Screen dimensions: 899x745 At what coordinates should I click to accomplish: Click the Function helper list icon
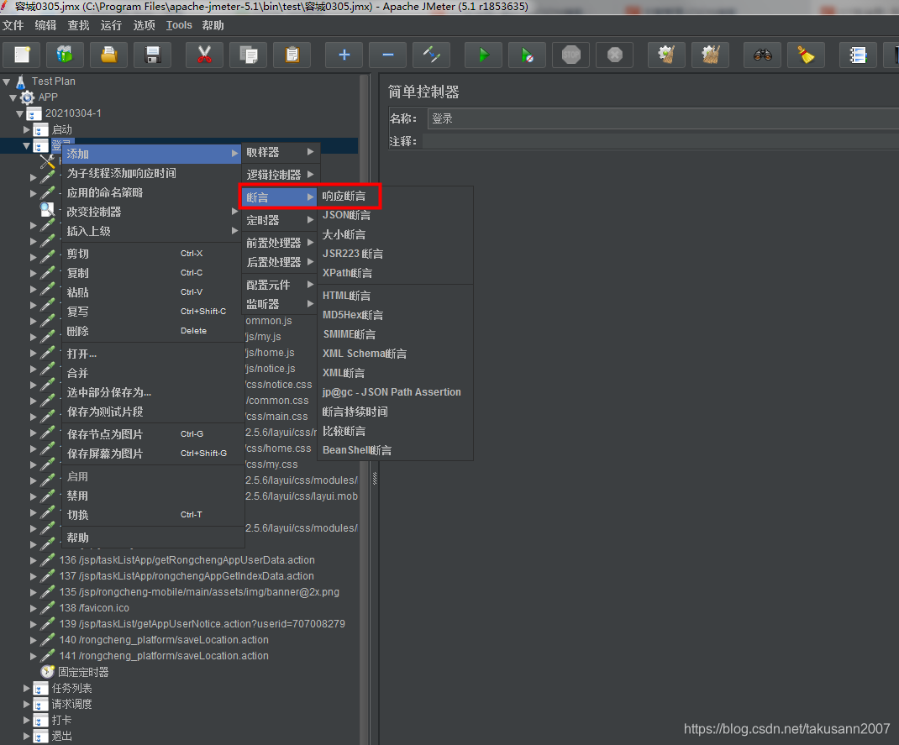[x=858, y=55]
